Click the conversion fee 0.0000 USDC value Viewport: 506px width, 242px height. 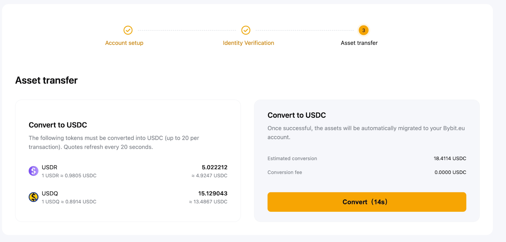pyautogui.click(x=450, y=172)
